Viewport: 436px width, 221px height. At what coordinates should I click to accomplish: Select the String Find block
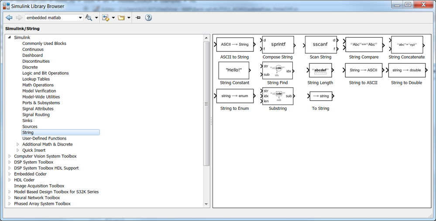(x=278, y=71)
